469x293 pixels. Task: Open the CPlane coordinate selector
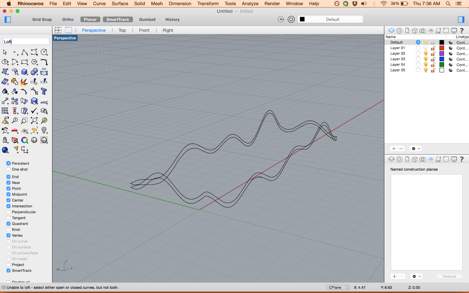(338, 288)
